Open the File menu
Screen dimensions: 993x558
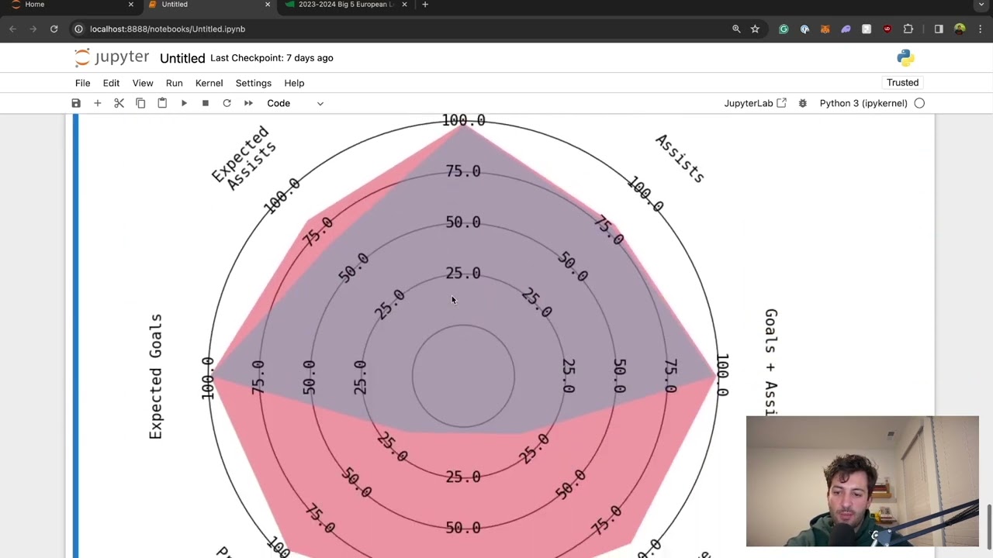(82, 83)
